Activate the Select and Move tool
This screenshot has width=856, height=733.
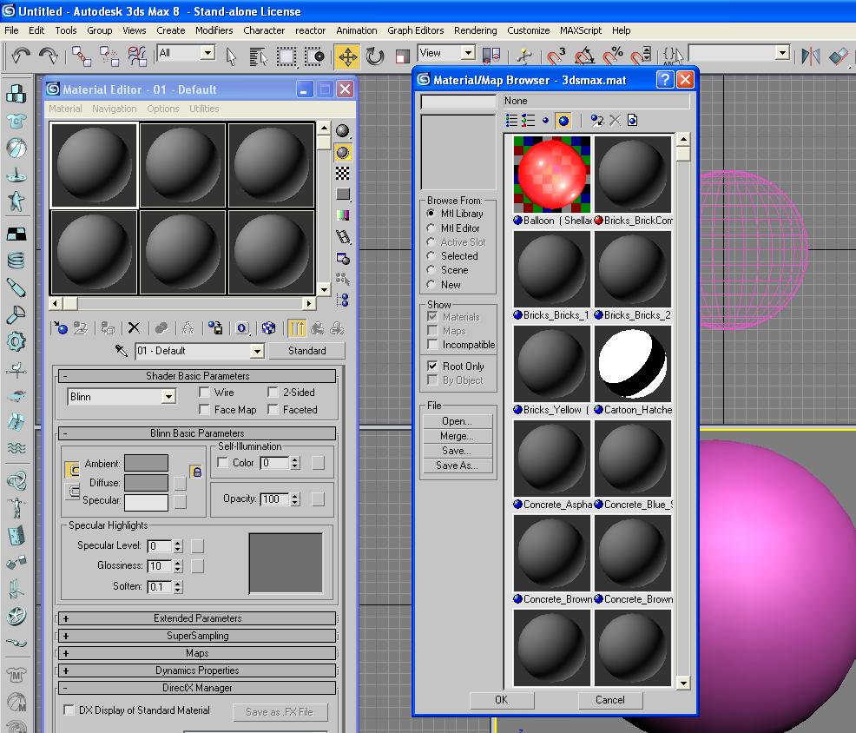[348, 56]
